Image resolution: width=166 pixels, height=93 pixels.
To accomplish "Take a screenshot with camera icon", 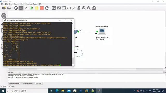I will click(x=94, y=8).
